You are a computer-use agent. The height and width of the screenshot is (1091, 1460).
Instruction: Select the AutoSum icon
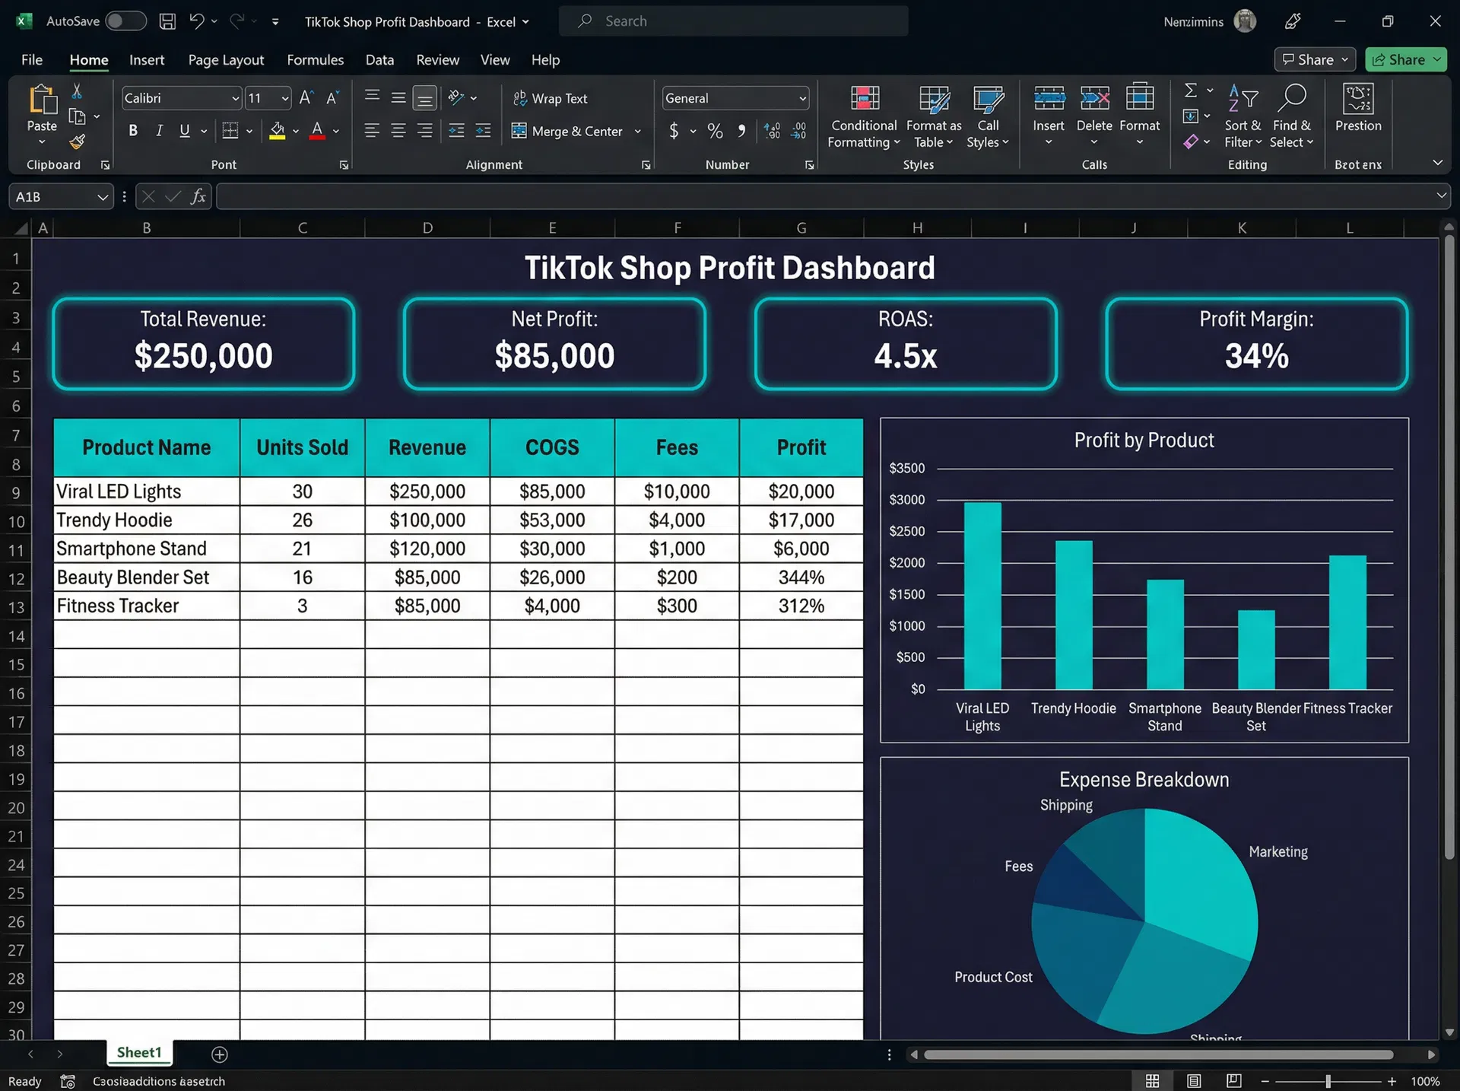pos(1192,90)
